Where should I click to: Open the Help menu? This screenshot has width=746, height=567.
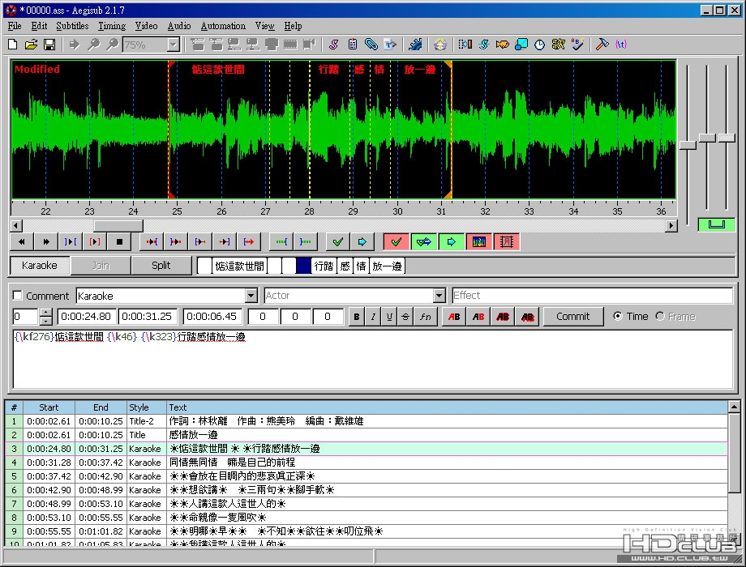(x=293, y=26)
